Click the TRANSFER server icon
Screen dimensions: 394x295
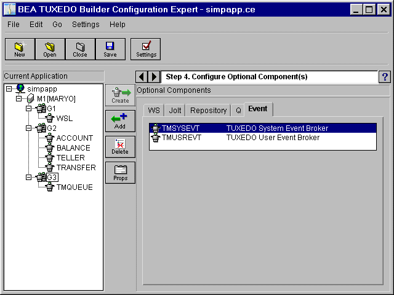point(50,167)
